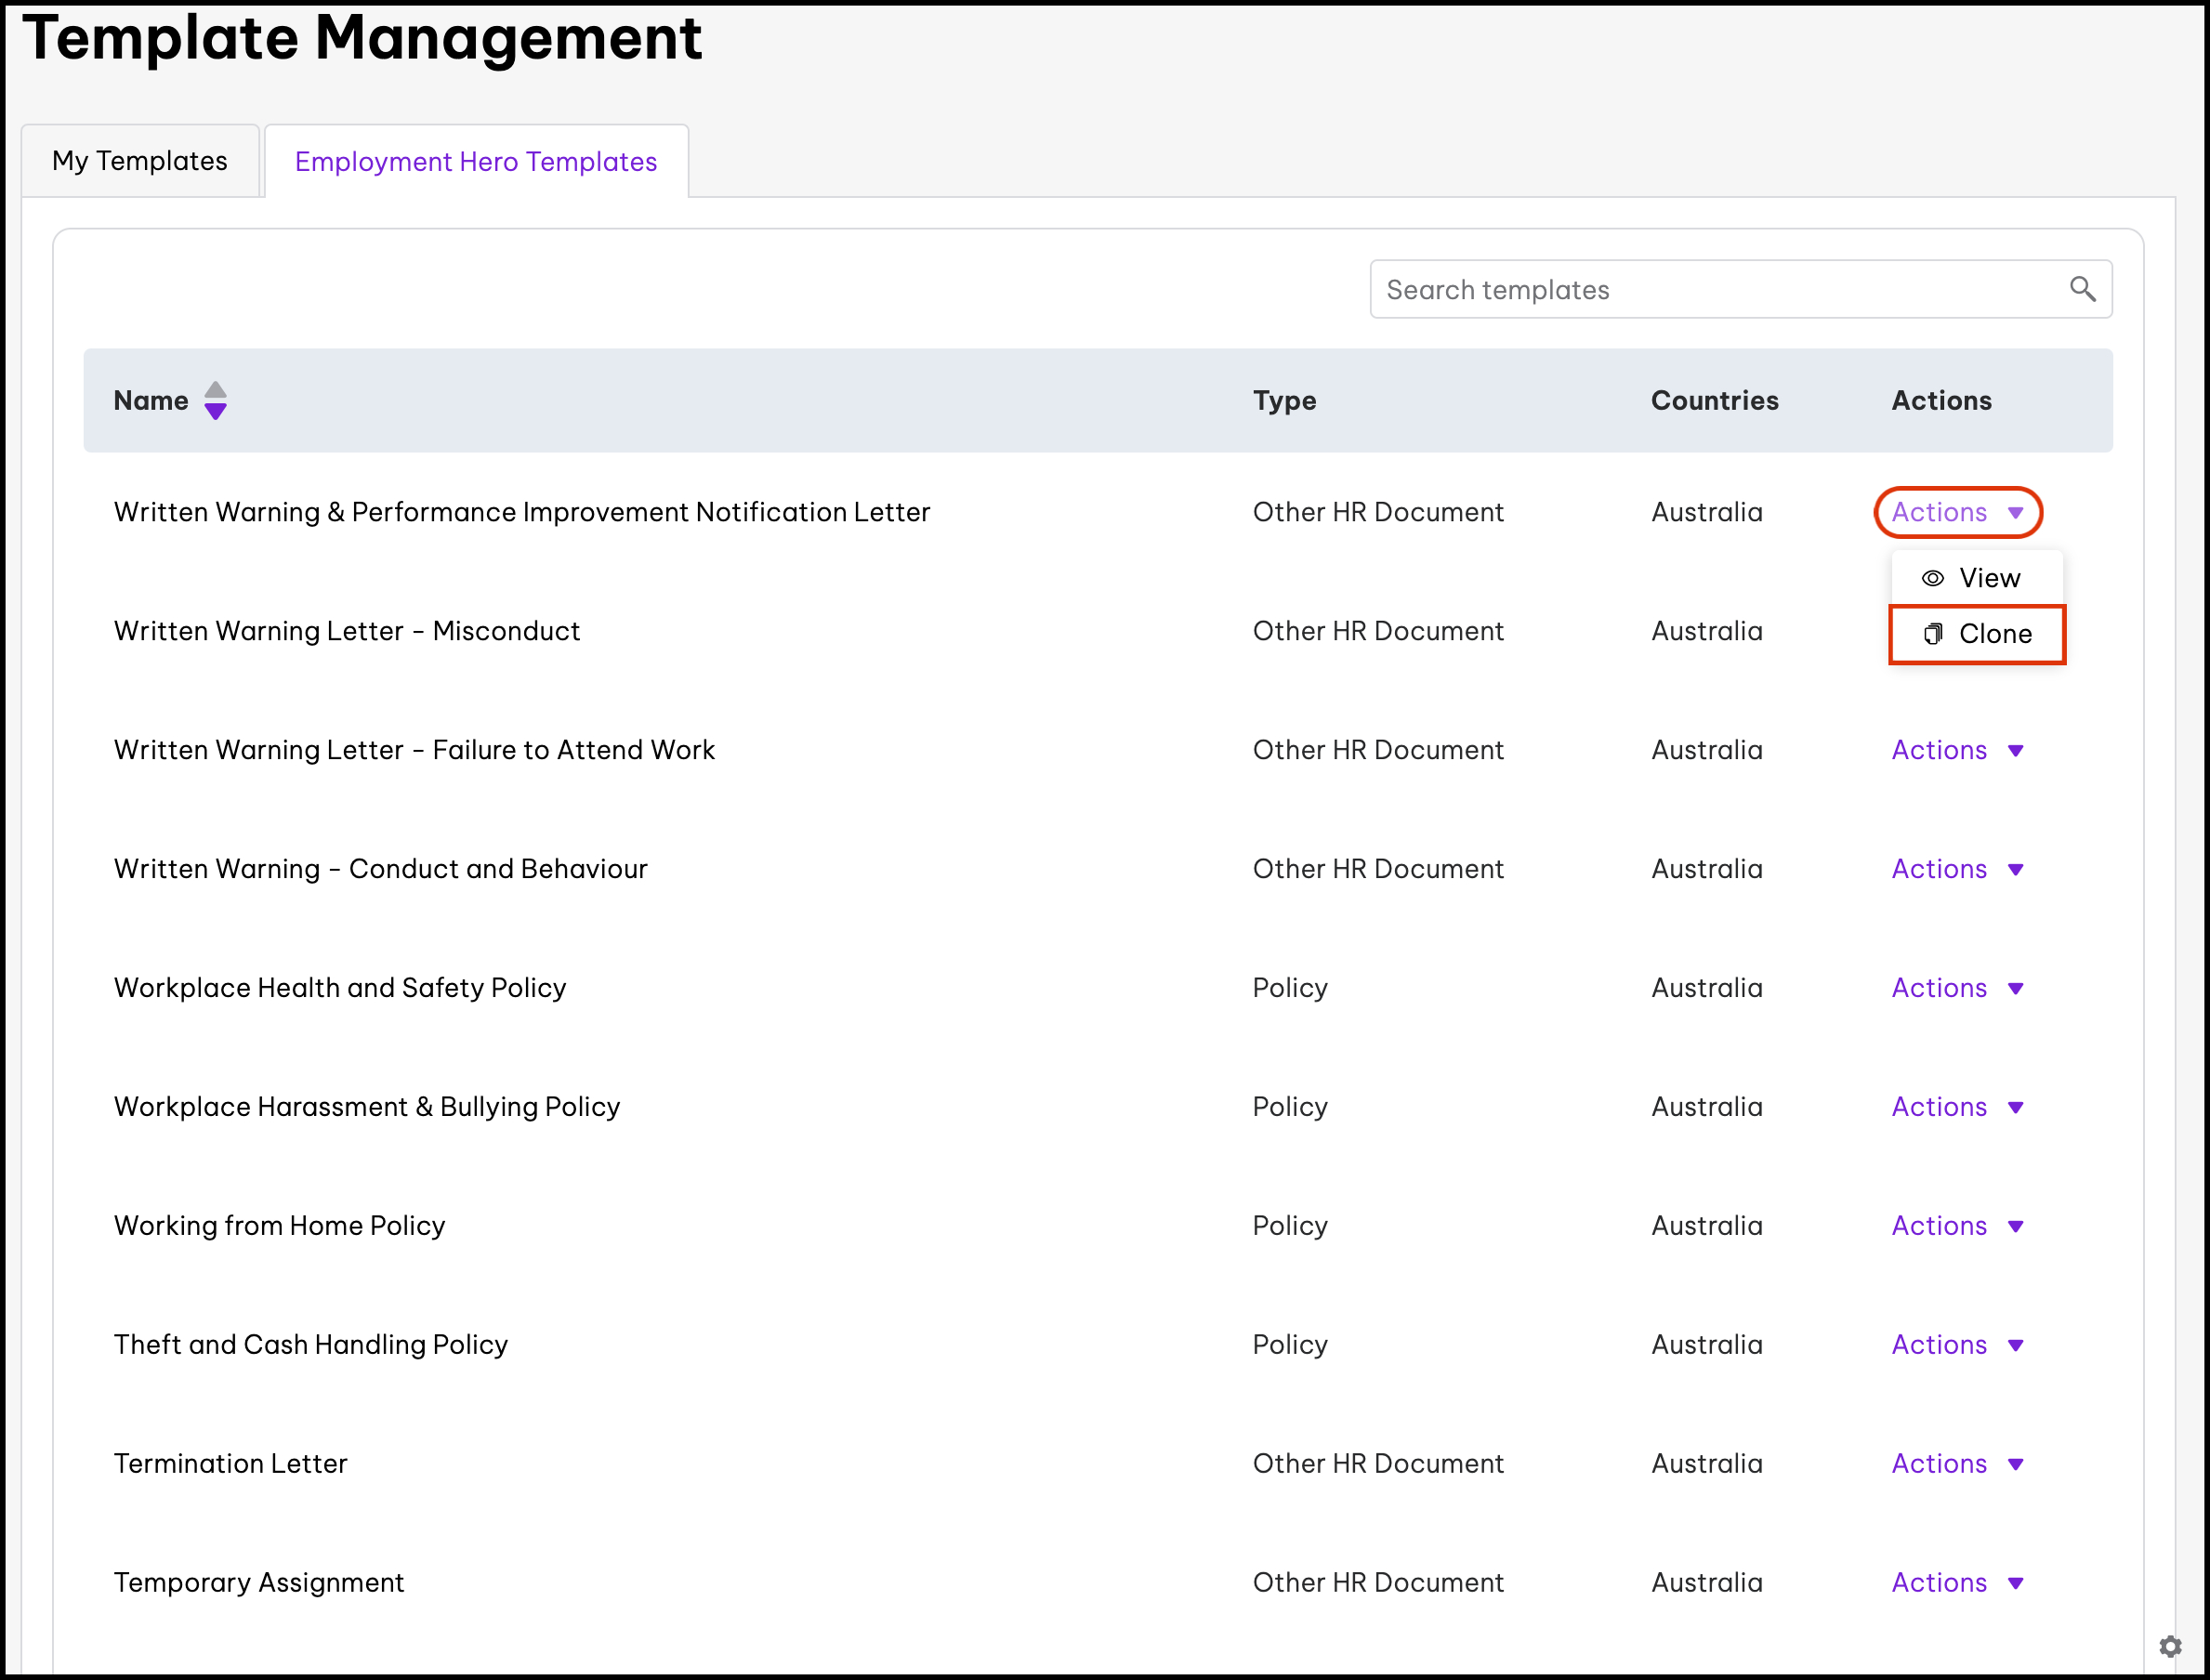Viewport: 2210px width, 1680px height.
Task: Click the Written Warning Letter – Misconduct name
Action: pos(346,631)
